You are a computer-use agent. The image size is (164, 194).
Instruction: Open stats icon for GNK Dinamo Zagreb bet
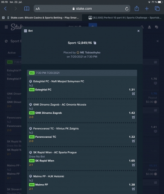pos(133,117)
